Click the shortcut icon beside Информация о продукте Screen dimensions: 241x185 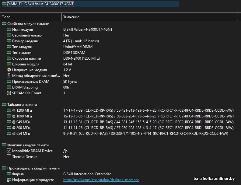(9, 180)
